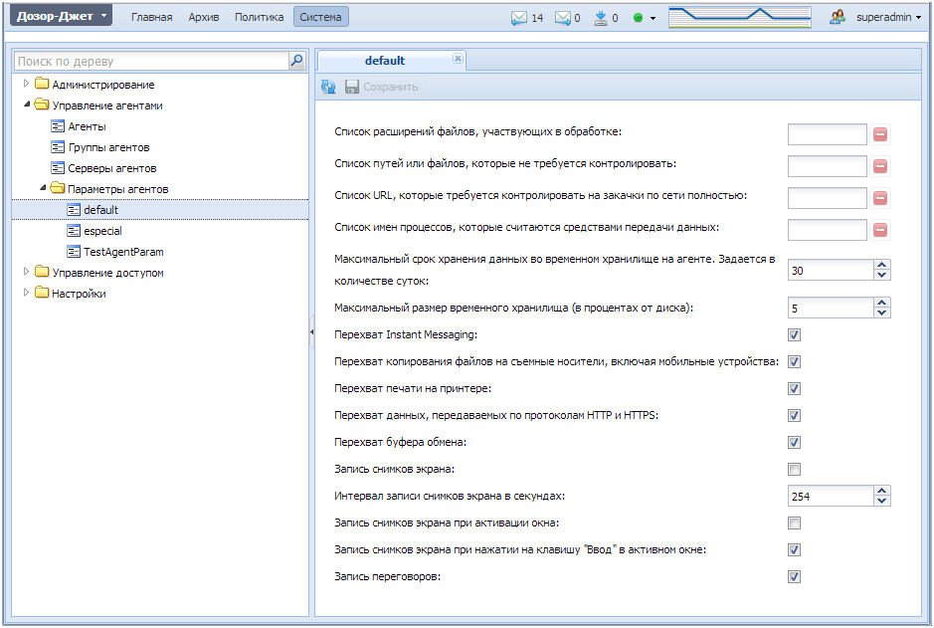Enable the Запись снимков экрана checkbox
Viewport: 934px width, 628px height.
coord(794,470)
